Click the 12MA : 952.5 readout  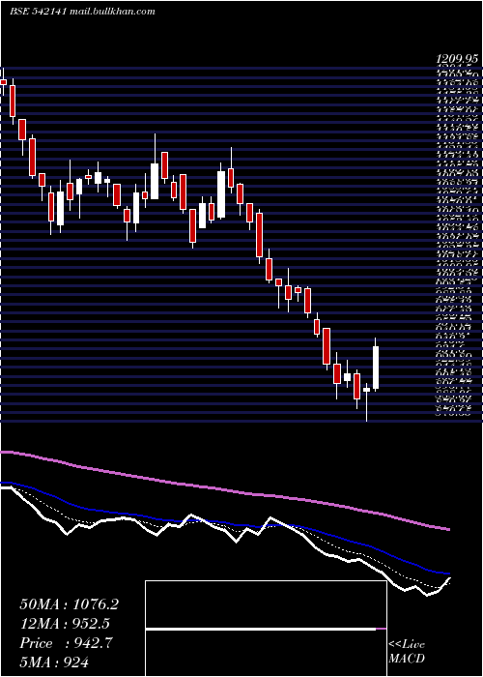(65, 623)
